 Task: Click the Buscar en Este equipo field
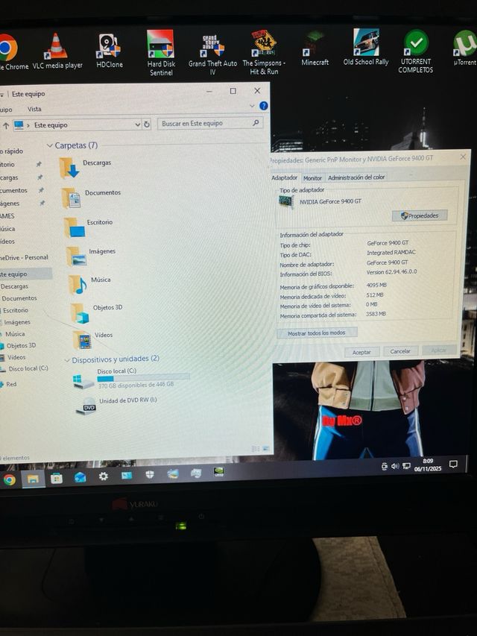pyautogui.click(x=210, y=123)
